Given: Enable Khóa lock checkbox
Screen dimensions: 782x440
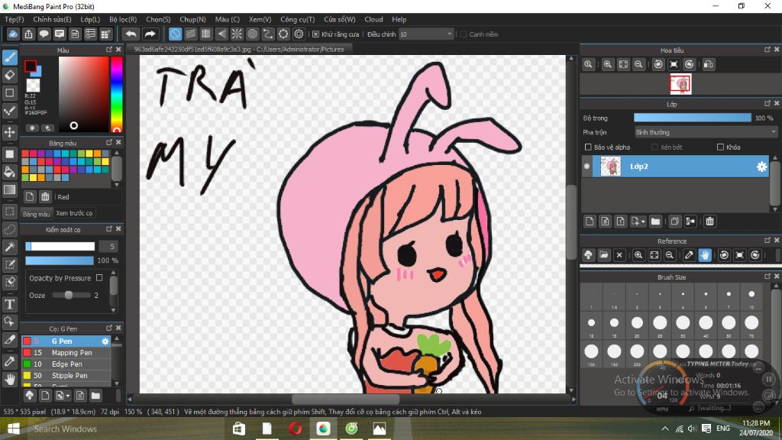Looking at the screenshot, I should 720,147.
